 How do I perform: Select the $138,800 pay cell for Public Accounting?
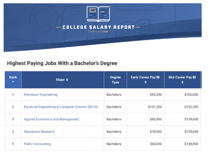pos(182,144)
